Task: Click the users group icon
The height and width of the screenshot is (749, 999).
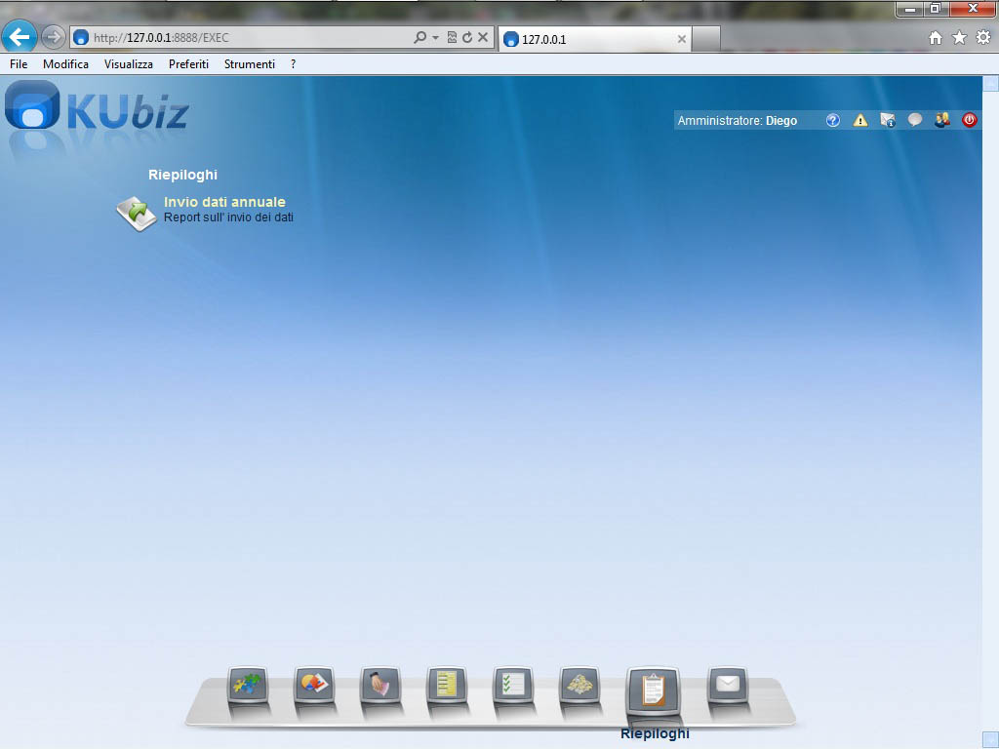Action: pos(942,121)
